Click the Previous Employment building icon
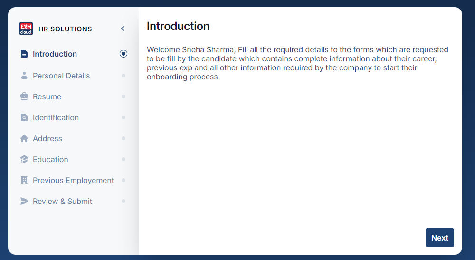This screenshot has height=260, width=475. click(24, 180)
